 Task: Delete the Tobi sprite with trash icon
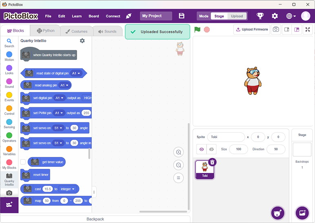[212, 162]
